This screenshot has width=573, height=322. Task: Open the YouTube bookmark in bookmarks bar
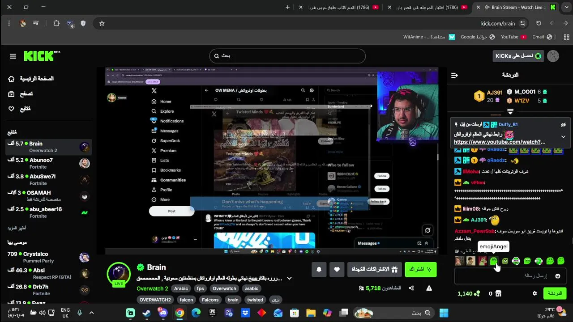coord(513,37)
